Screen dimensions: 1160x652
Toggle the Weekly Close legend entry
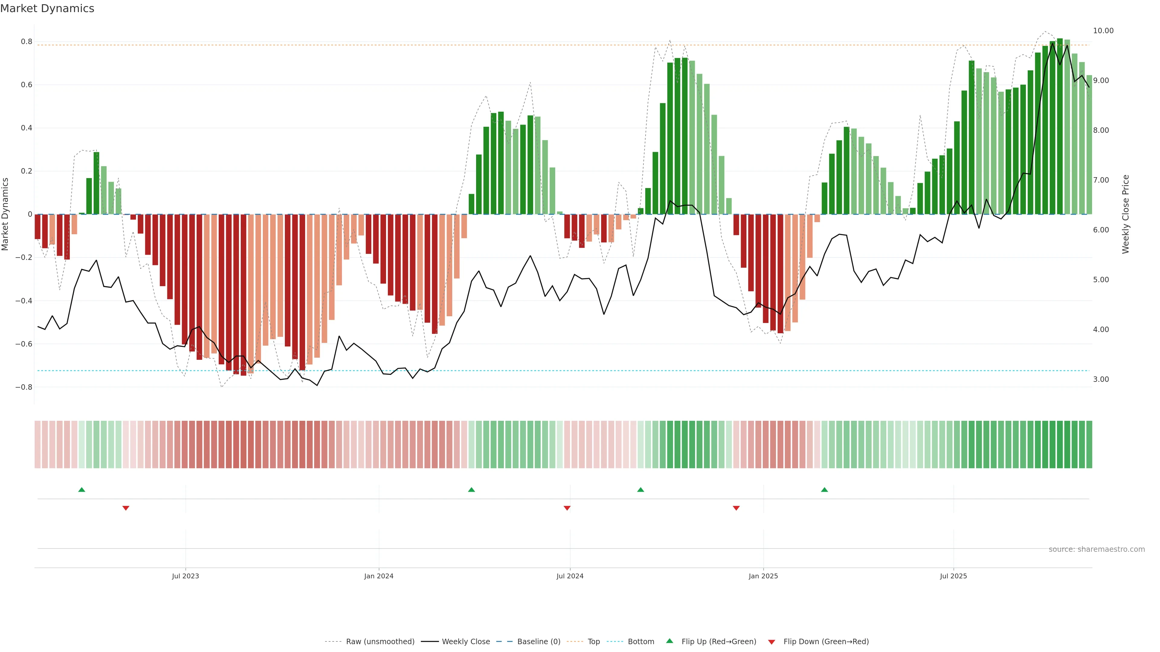pos(466,642)
